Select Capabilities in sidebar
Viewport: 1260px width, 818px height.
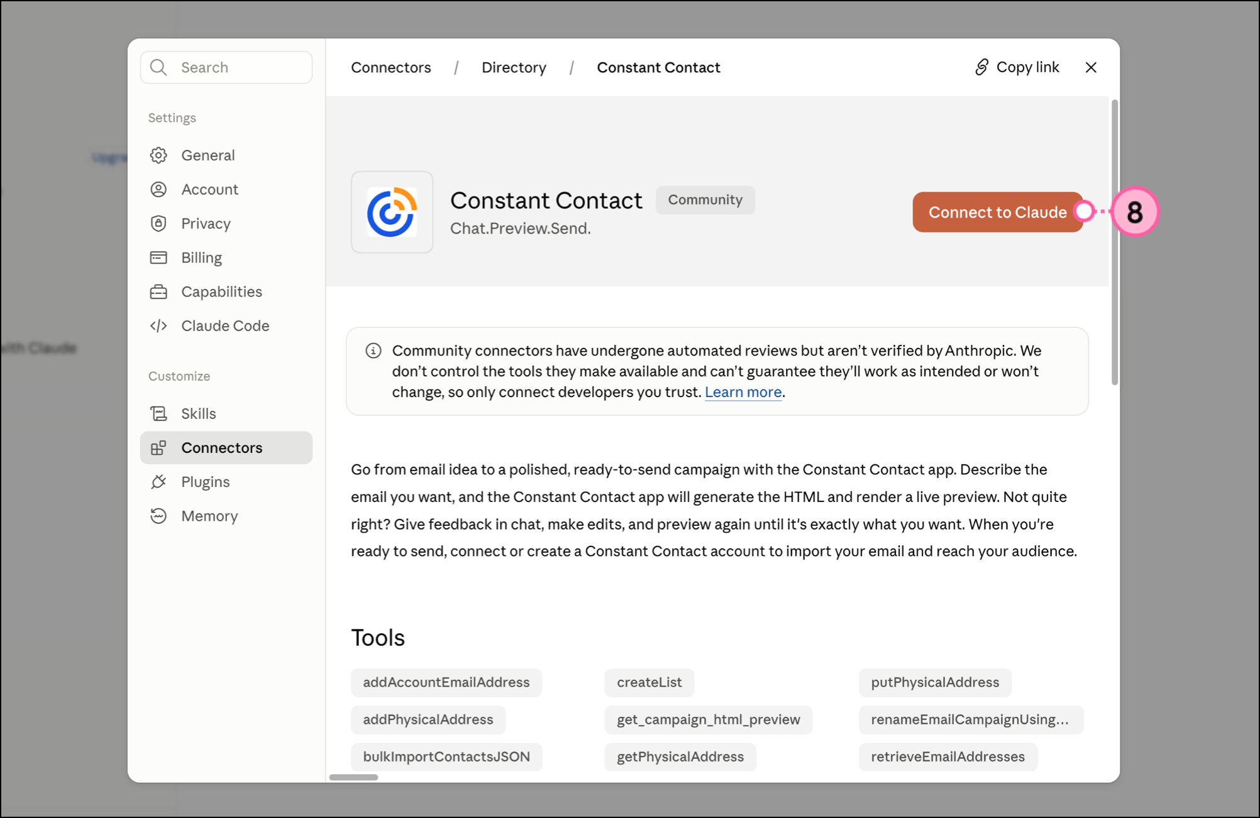click(x=226, y=292)
